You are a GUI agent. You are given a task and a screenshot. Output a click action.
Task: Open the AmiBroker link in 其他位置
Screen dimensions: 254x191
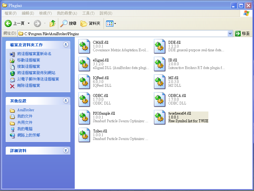(26, 110)
